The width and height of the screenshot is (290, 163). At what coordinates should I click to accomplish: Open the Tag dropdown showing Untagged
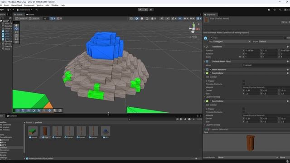(232, 42)
